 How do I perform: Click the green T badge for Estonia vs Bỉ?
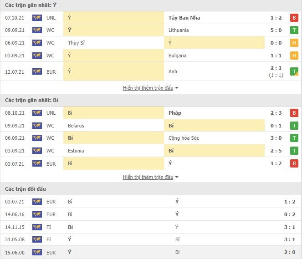coord(294,151)
